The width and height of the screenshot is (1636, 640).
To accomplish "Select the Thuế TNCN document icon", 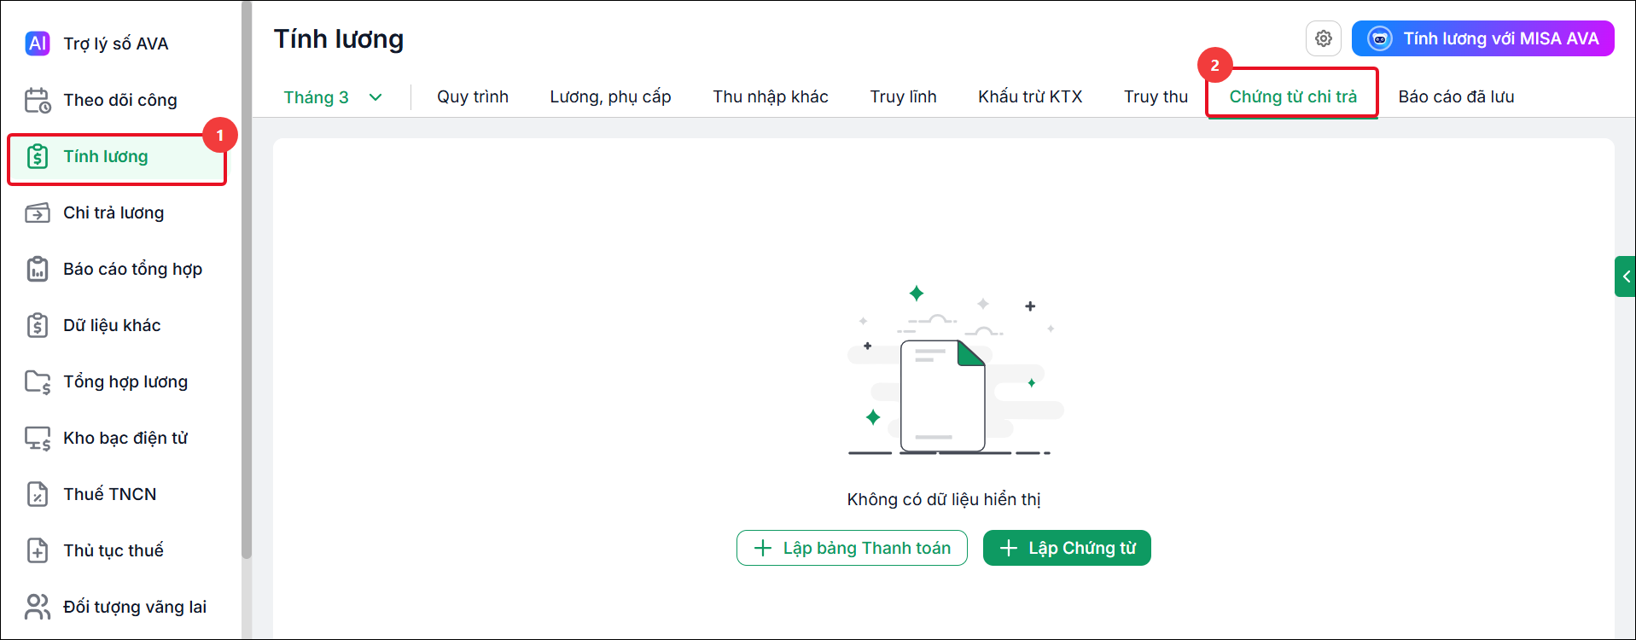I will click(38, 494).
